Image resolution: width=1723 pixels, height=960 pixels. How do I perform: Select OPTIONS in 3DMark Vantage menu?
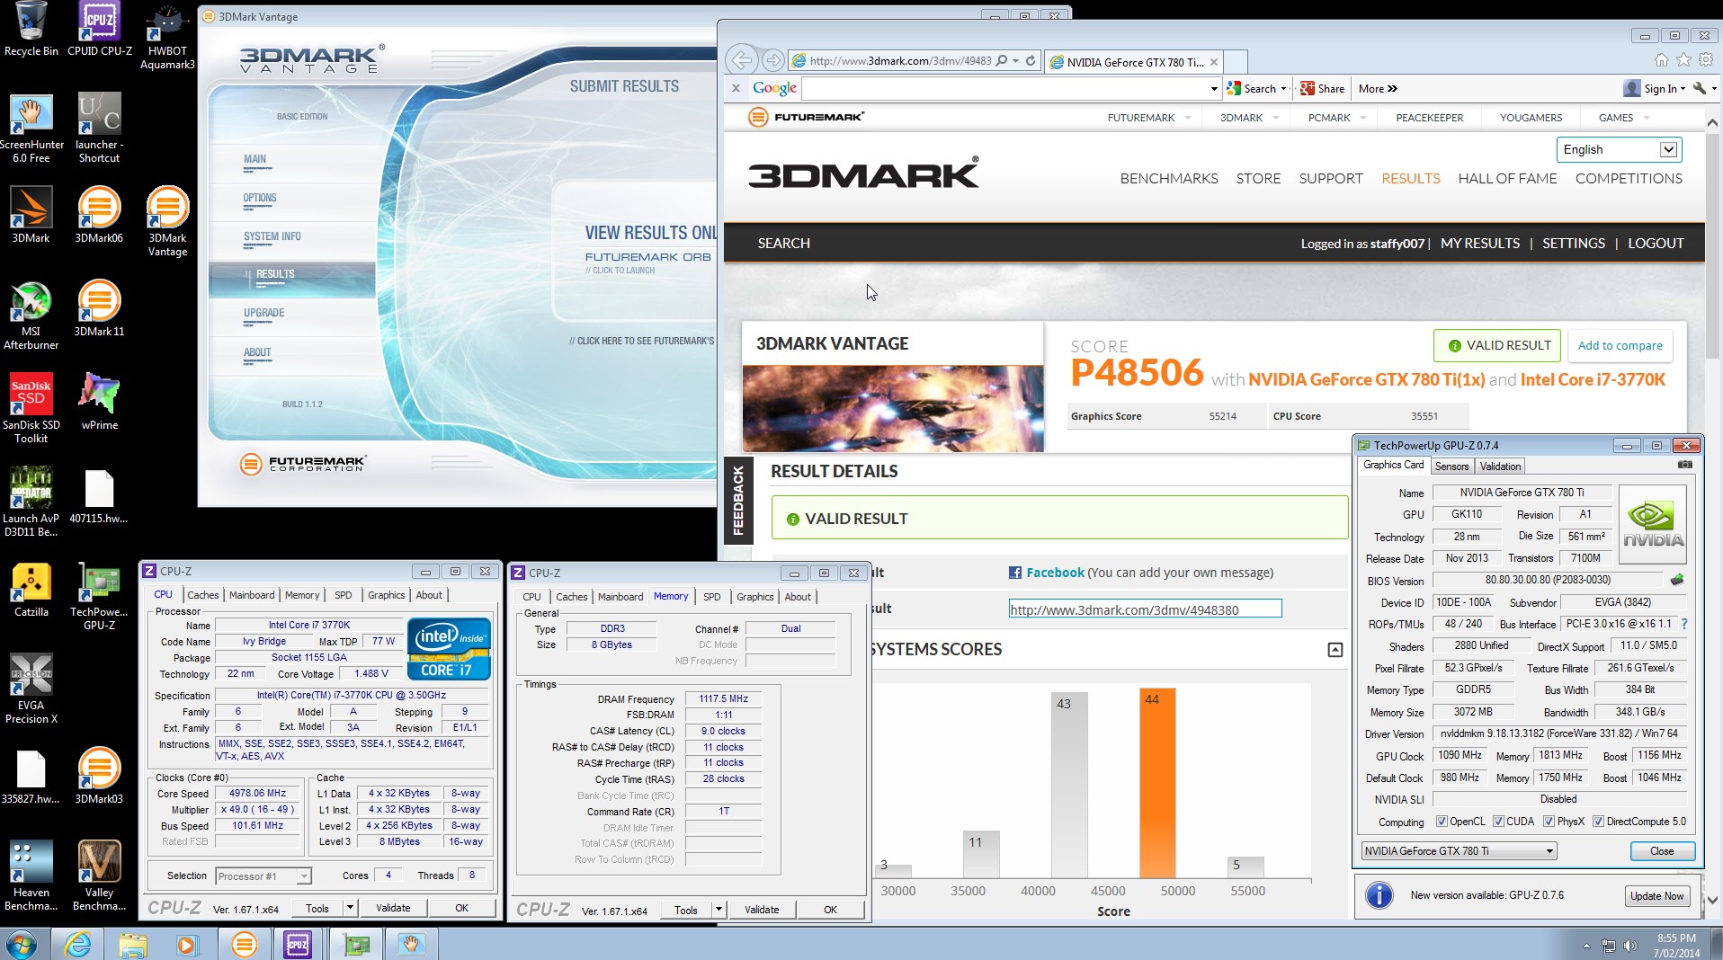pos(260,199)
